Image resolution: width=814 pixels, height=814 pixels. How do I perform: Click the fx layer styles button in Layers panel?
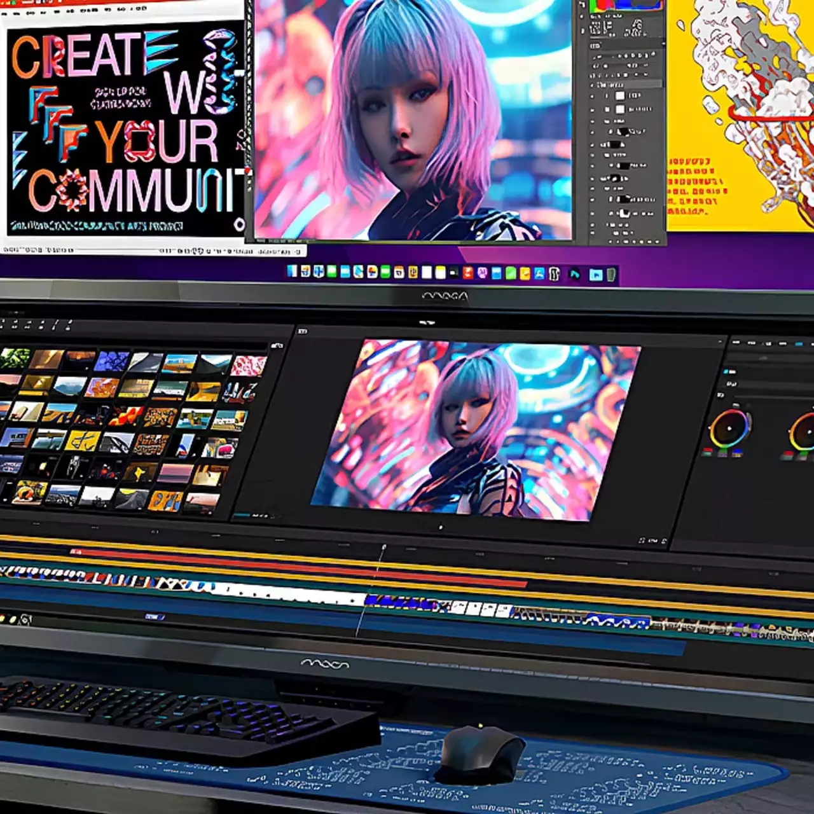tap(617, 242)
